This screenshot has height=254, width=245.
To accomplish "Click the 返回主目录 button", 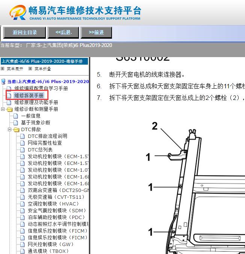I will (24, 33).
